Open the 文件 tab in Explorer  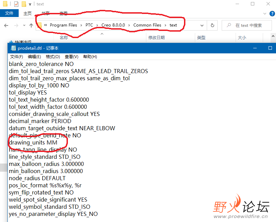tap(9, 13)
